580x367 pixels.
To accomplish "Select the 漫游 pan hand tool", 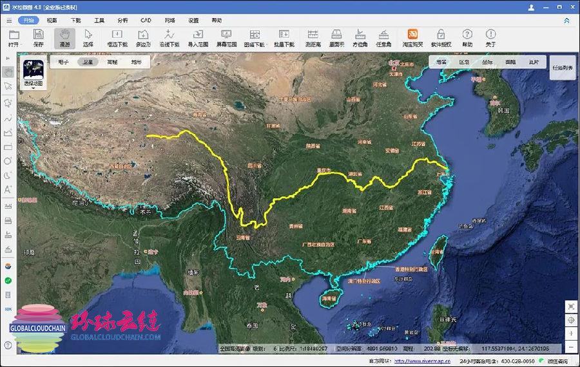I will click(x=64, y=38).
